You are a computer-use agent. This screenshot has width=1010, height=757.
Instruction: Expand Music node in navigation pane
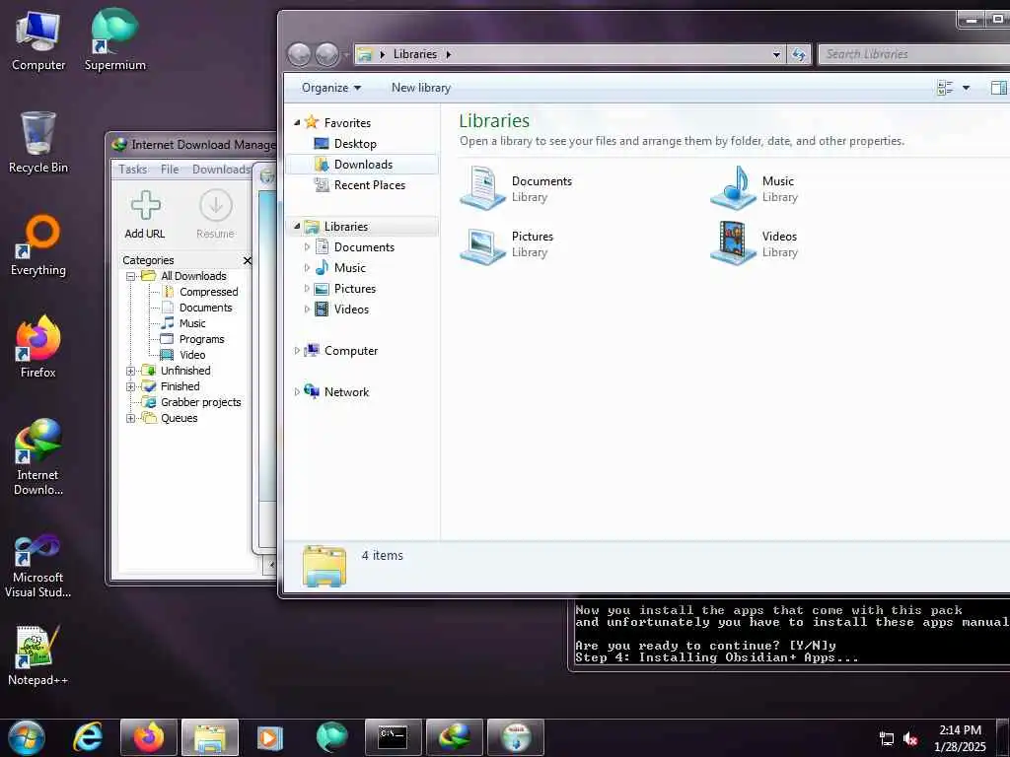307,268
